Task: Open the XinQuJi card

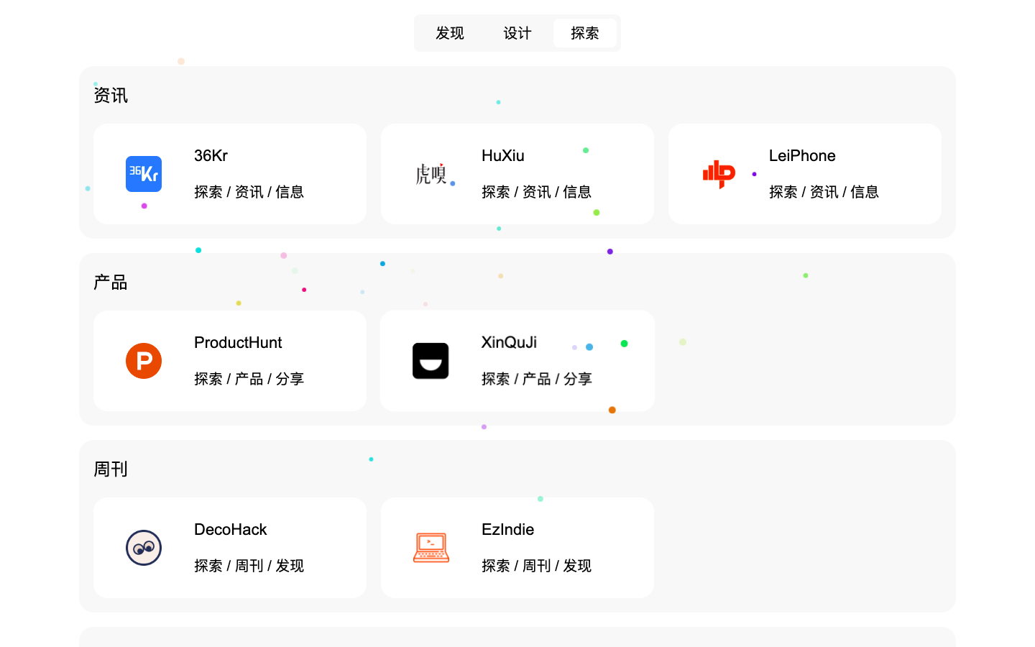Action: pyautogui.click(x=517, y=361)
